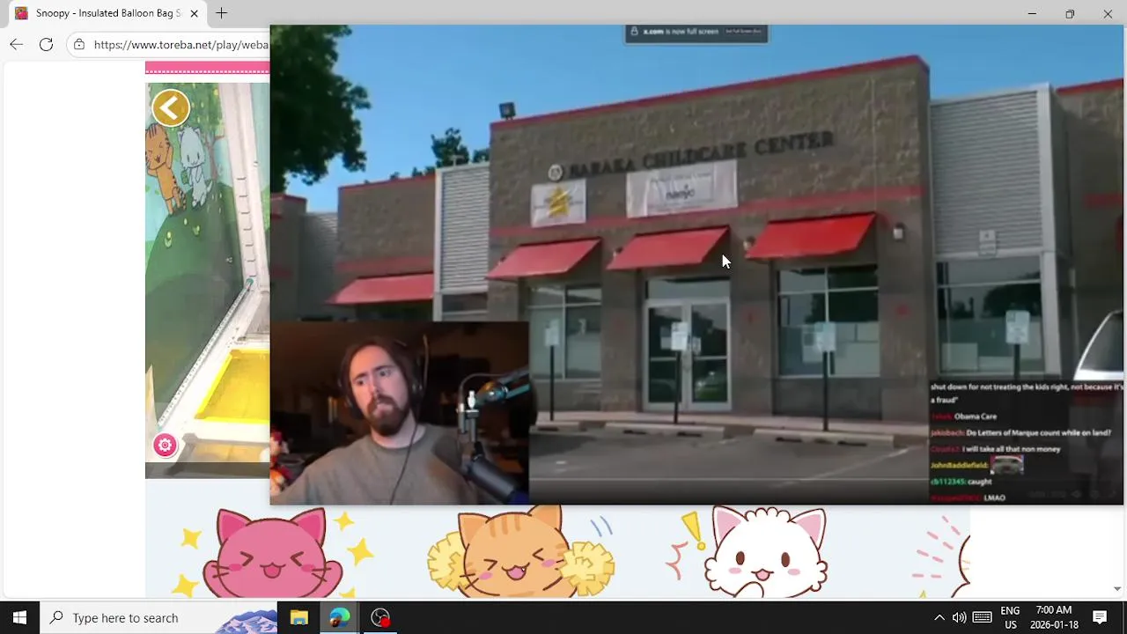The image size is (1127, 634).
Task: Click the Baraka Childcare Center building sign
Action: 690,156
